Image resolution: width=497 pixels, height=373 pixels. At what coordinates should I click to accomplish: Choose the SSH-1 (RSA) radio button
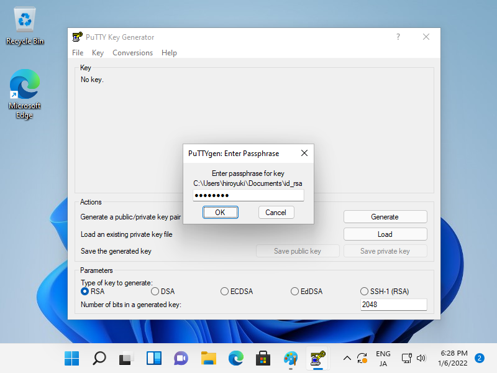(365, 291)
